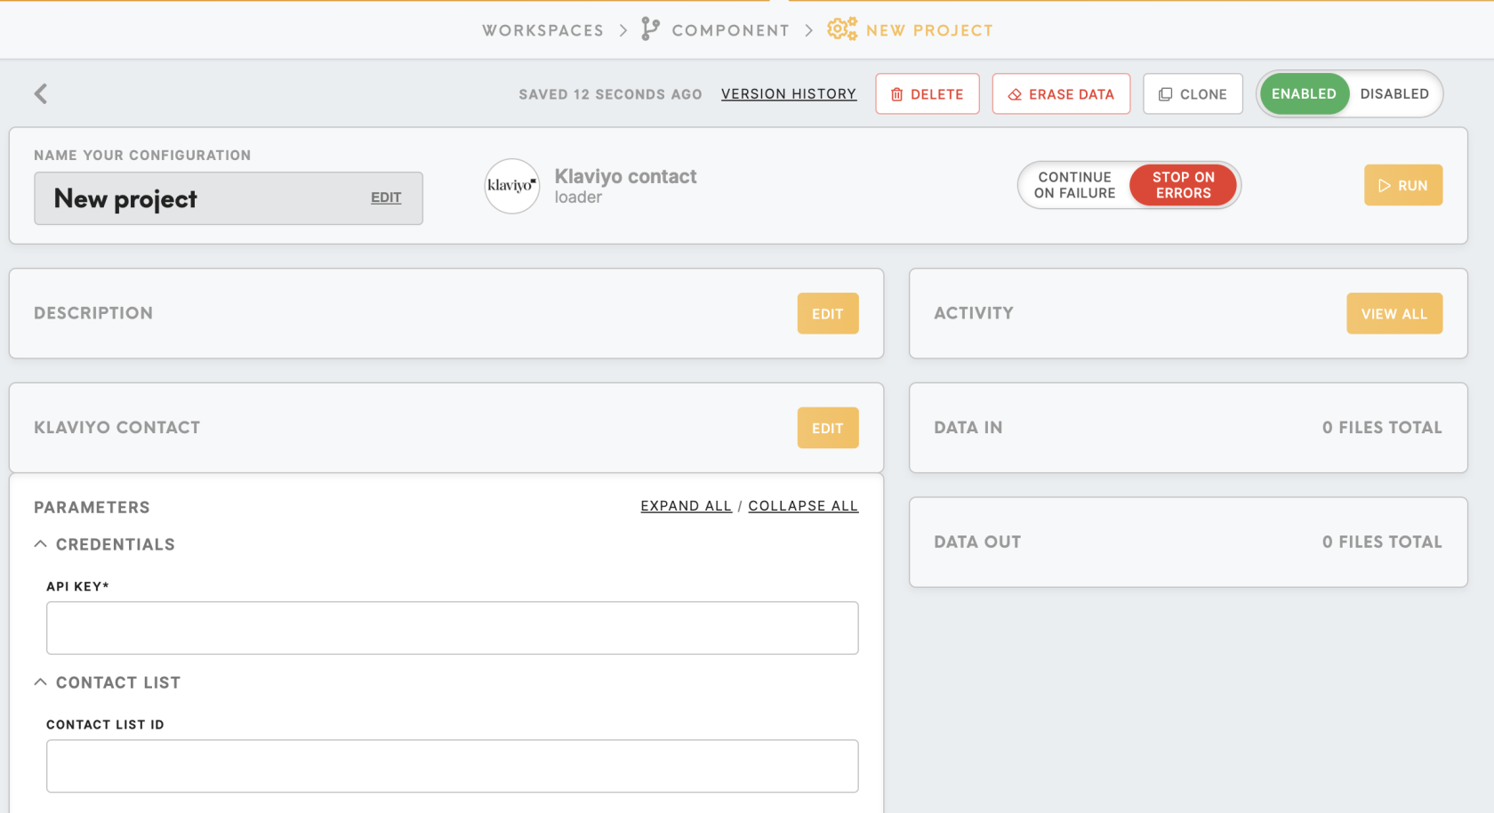The width and height of the screenshot is (1494, 813).
Task: Switch configuration to Enabled
Action: pos(1304,93)
